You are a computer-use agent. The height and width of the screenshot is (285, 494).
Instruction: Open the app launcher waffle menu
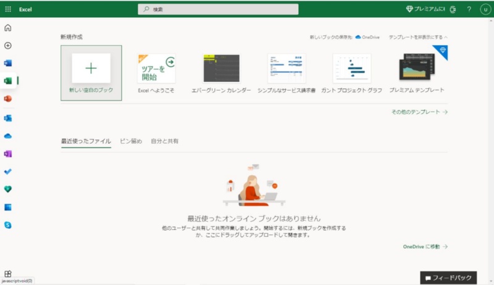8,9
